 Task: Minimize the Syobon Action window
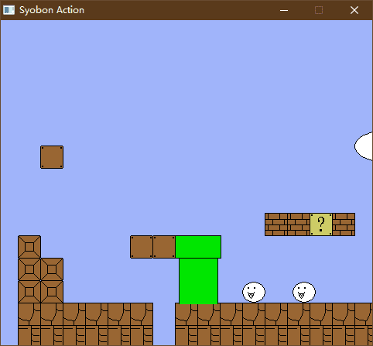pyautogui.click(x=284, y=10)
